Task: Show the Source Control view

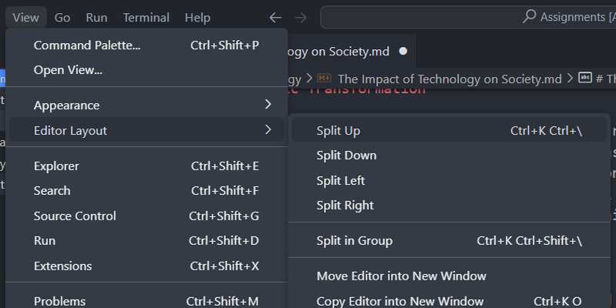Action: (75, 216)
